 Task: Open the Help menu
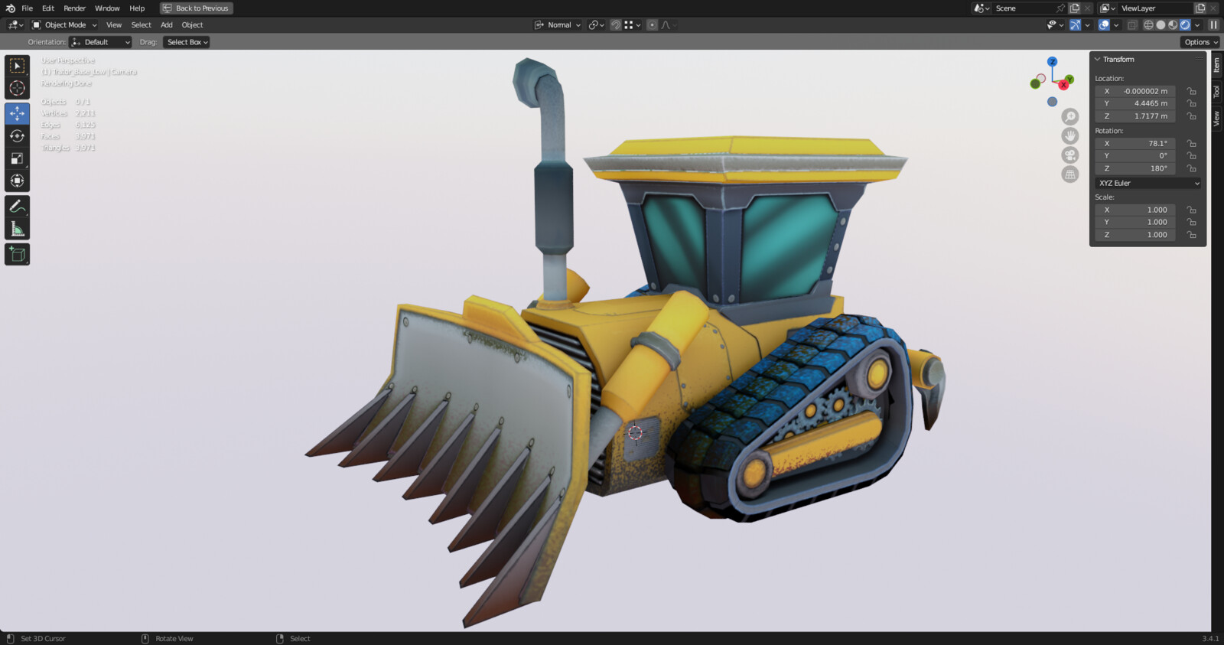[x=137, y=8]
